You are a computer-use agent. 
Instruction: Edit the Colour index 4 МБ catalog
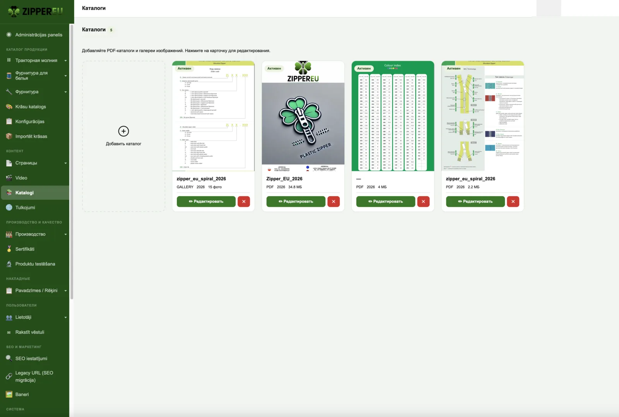386,202
